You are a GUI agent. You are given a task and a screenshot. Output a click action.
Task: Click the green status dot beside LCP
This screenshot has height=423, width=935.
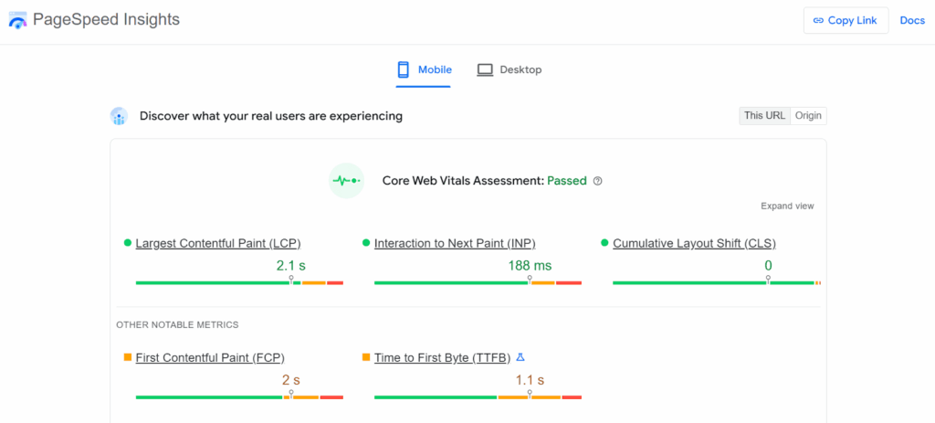tap(127, 243)
